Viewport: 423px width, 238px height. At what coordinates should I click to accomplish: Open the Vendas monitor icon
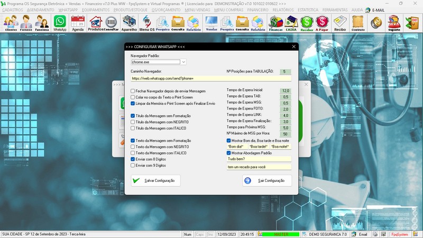tap(211, 23)
